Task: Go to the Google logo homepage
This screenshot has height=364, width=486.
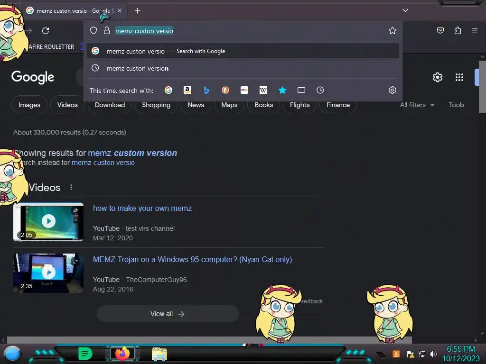Action: coord(33,77)
